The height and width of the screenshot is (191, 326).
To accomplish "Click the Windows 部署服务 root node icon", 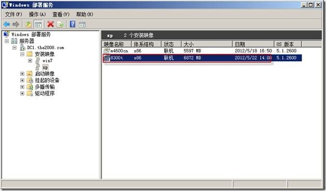I will (x=7, y=34).
